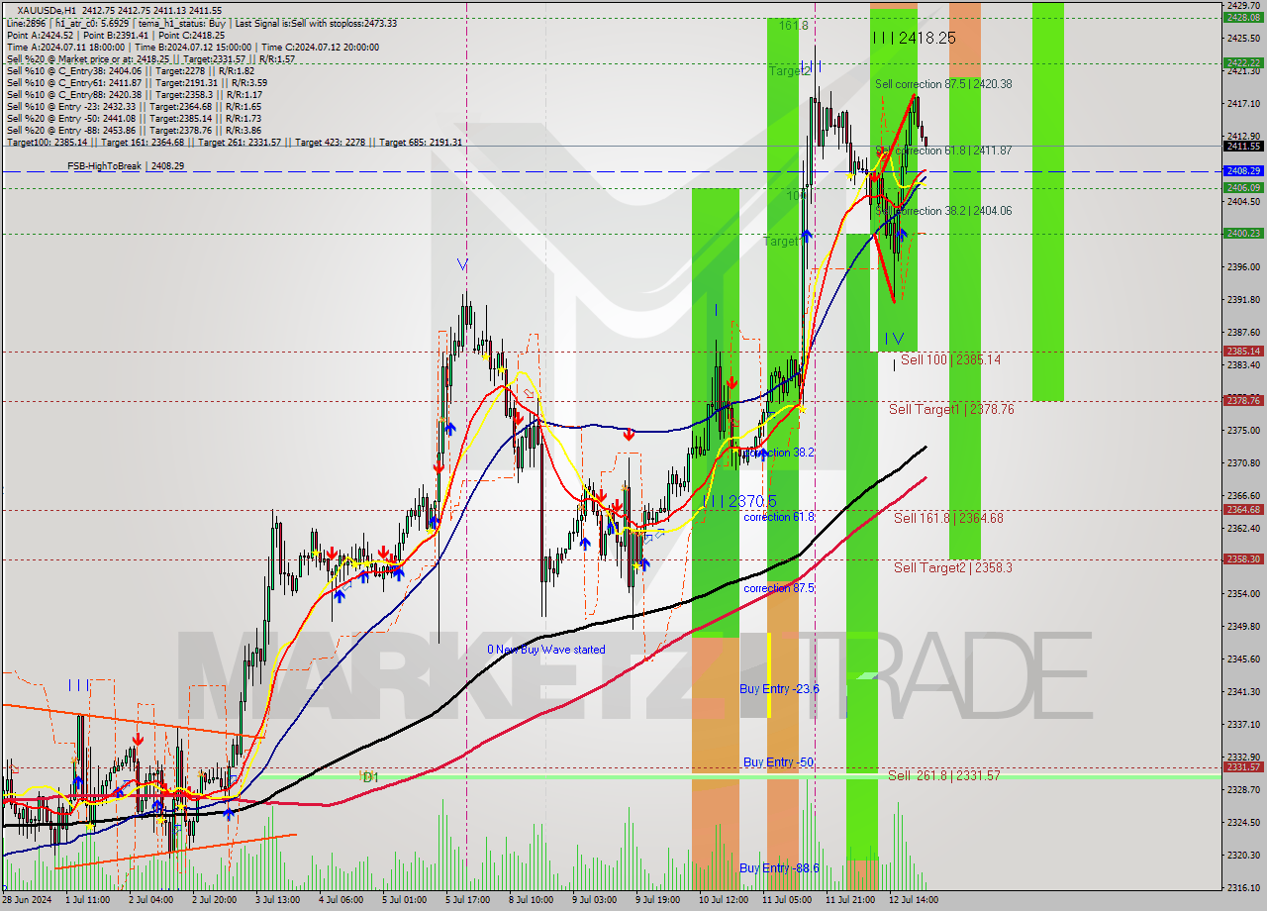The width and height of the screenshot is (1267, 911).
Task: Click the blue correction 87.5 label
Action: (779, 588)
